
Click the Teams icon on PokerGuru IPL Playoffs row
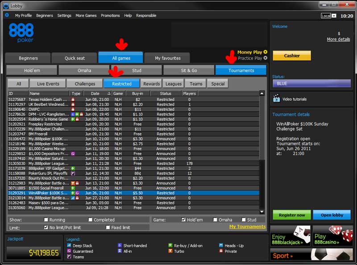pyautogui.click(x=73, y=173)
